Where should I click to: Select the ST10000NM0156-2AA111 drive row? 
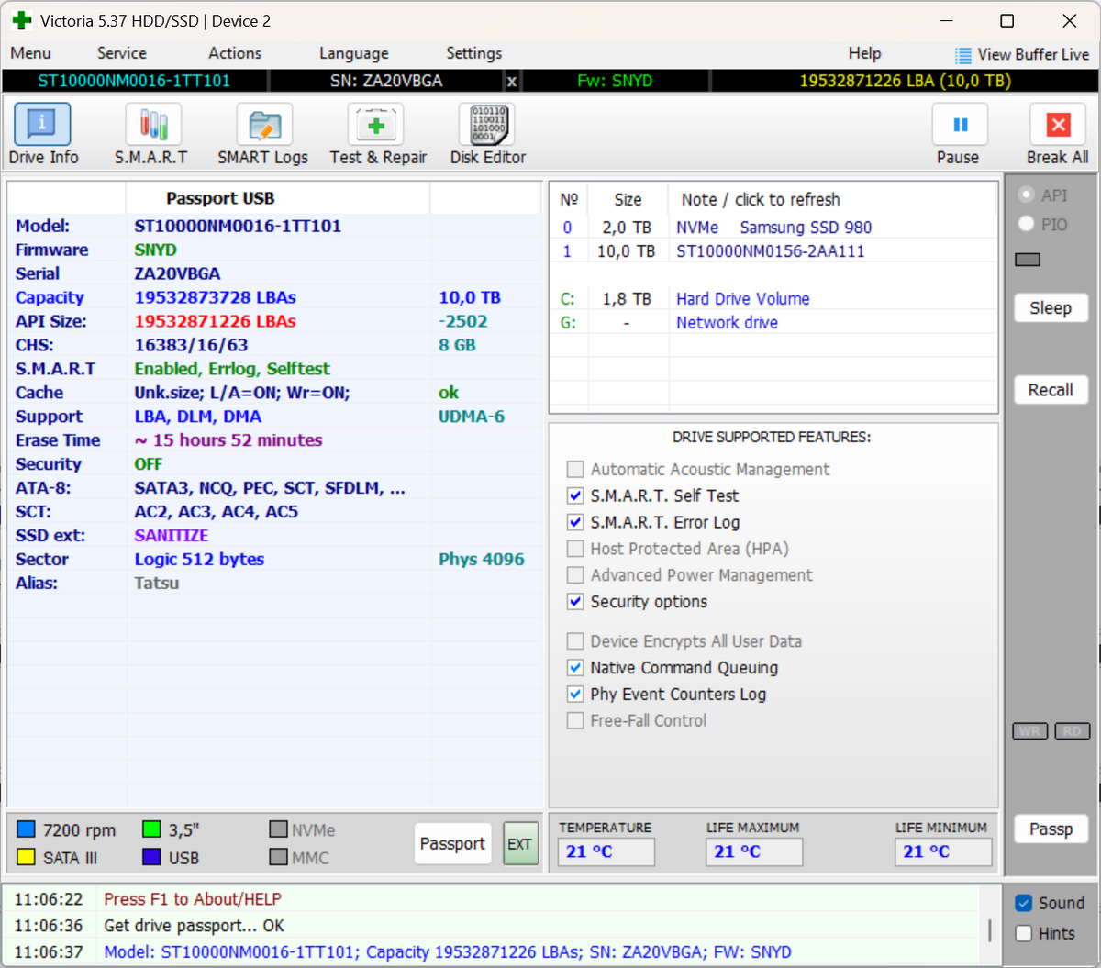(773, 251)
